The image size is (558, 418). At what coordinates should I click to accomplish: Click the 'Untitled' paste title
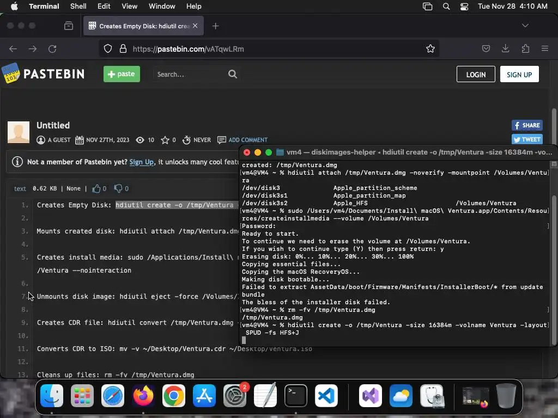(x=53, y=125)
